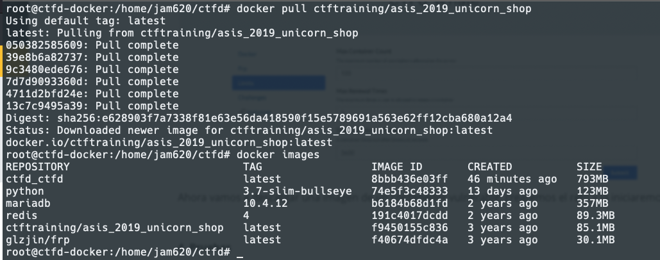Image resolution: width=660 pixels, height=260 pixels.
Task: Click the terminal cursor at the last prompt
Action: [x=240, y=253]
